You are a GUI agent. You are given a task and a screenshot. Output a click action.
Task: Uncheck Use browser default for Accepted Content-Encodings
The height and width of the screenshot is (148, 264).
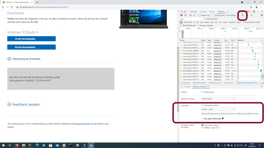click(x=202, y=125)
